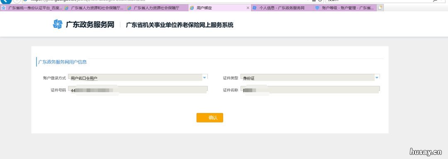Click the 证件名称 label
Screen dimensions: 448x159
point(230,90)
